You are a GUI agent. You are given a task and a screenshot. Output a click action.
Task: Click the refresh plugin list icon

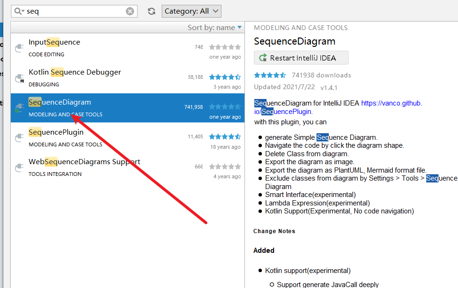pyautogui.click(x=152, y=11)
